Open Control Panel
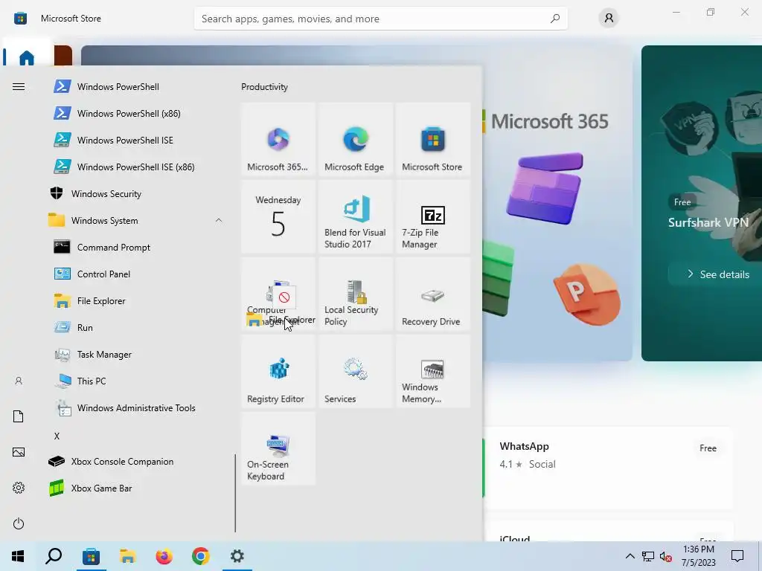The image size is (762, 571). tap(136, 274)
